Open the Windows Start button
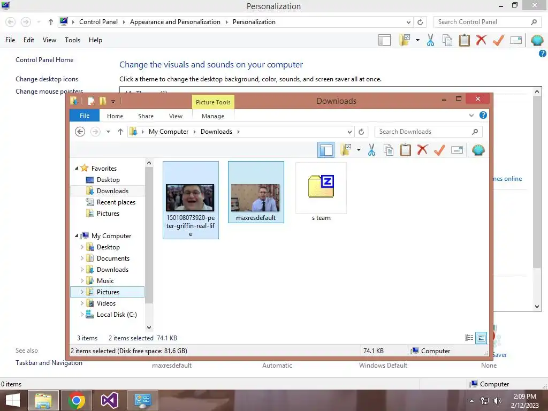Viewport: 548px width, 411px height. (x=13, y=400)
